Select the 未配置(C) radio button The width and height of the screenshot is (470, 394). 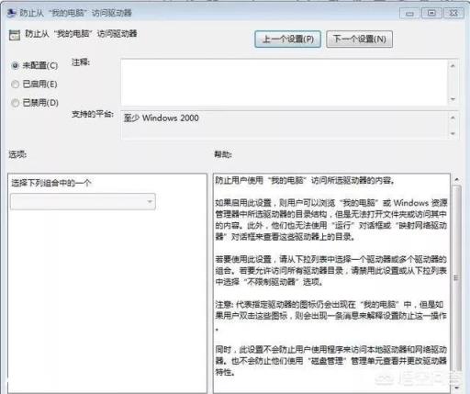[15, 65]
